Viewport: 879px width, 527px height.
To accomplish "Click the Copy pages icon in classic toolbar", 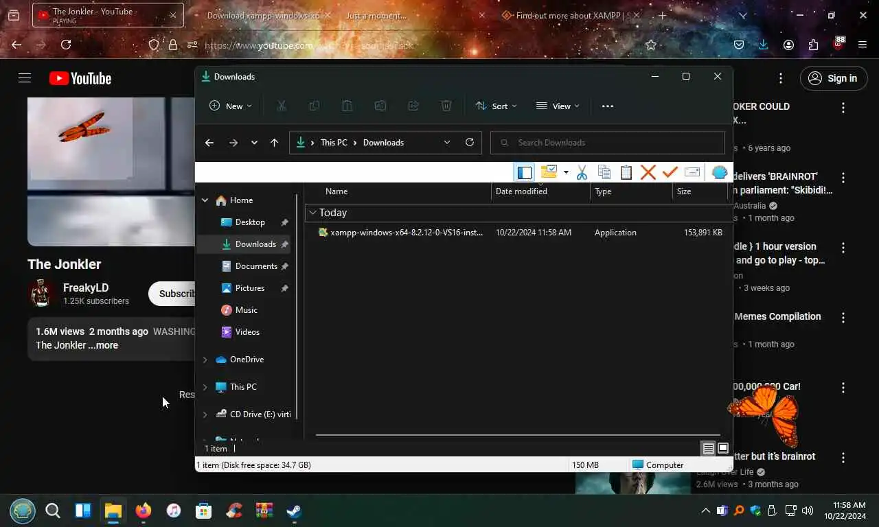I will coord(604,172).
